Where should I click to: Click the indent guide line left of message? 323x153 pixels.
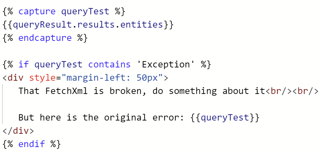click(3, 104)
